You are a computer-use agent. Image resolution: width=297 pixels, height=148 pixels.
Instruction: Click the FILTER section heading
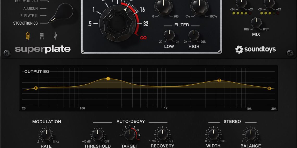(182, 25)
